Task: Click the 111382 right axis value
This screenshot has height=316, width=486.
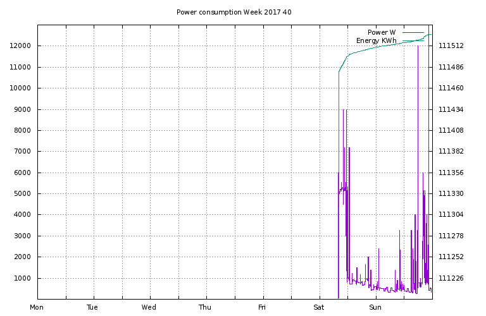Action: click(451, 151)
